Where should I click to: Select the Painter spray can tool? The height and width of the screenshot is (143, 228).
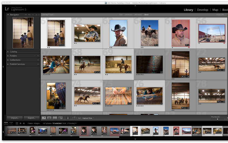click(x=68, y=118)
